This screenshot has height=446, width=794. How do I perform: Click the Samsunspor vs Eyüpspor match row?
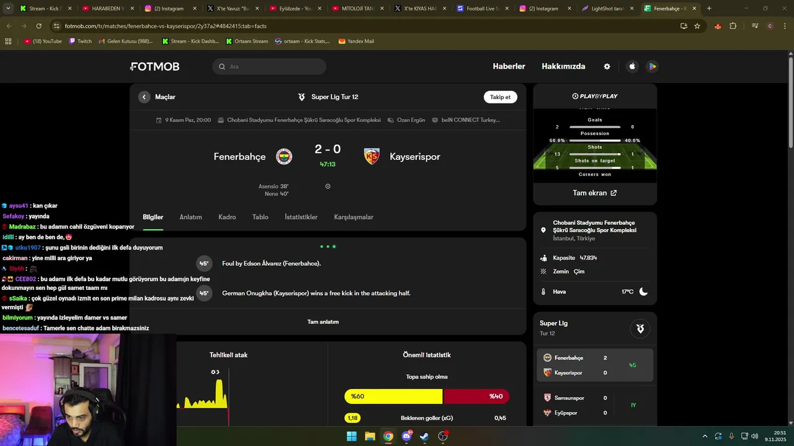(594, 405)
